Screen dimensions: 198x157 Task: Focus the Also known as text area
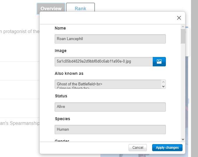click(110, 84)
